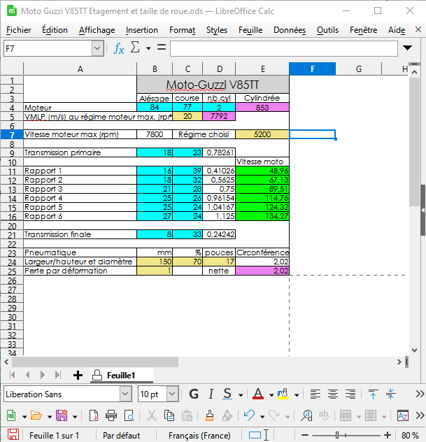Go to last sheet navigation arrow

click(58, 375)
